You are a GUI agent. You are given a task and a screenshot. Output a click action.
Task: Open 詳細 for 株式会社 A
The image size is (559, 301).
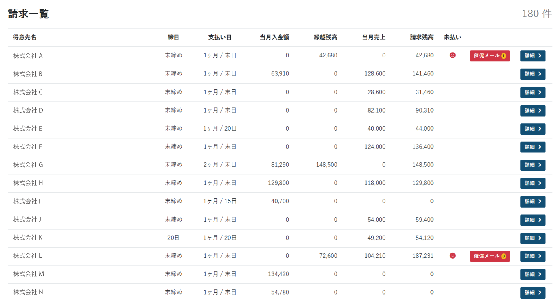click(x=533, y=56)
